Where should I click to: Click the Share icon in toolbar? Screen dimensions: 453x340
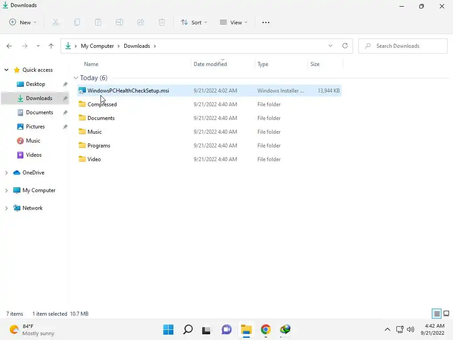[x=141, y=22]
